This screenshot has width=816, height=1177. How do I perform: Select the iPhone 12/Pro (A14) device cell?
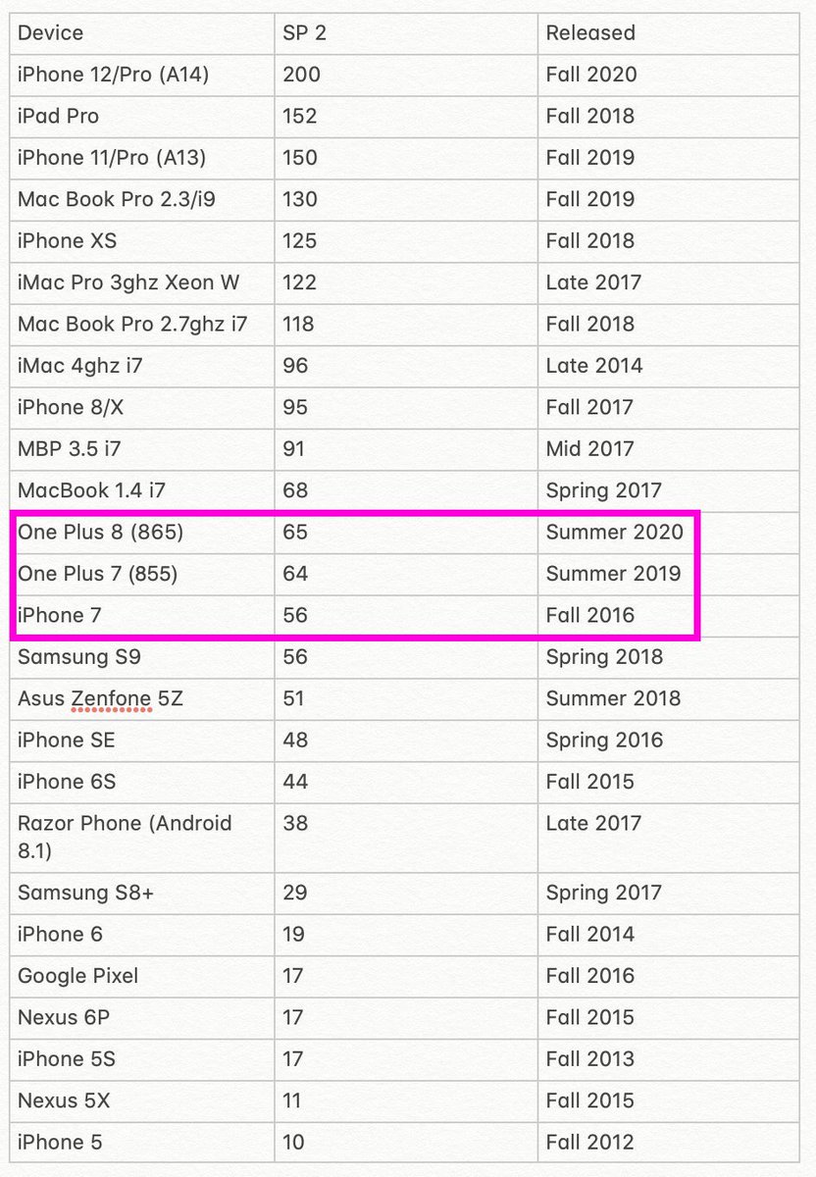[113, 75]
